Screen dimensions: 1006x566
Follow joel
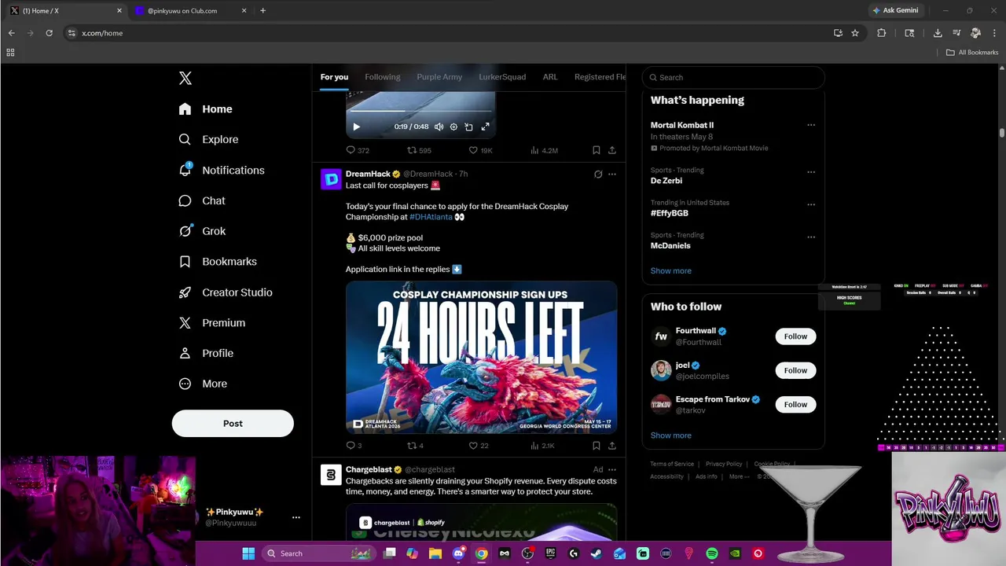[795, 370]
